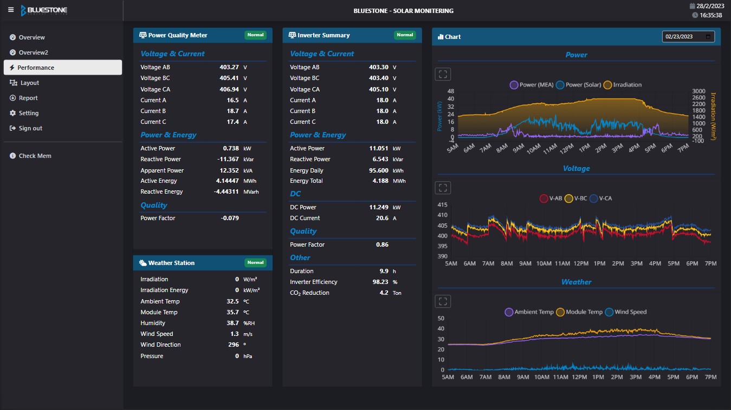Expand the Voltage chart to fullscreen
This screenshot has width=731, height=410.
pyautogui.click(x=443, y=188)
